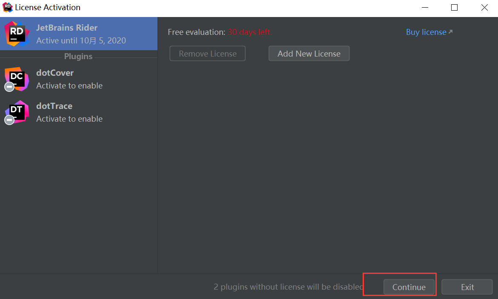Click the Continue button
The image size is (498, 299).
click(409, 287)
